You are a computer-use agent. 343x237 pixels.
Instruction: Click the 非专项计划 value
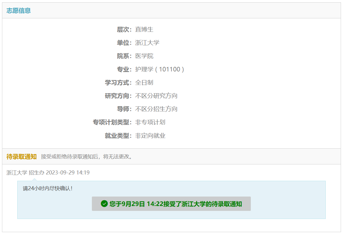150,122
